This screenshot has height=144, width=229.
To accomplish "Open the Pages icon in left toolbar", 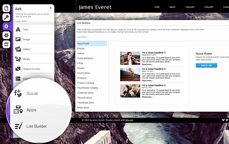I will pos(6,8).
